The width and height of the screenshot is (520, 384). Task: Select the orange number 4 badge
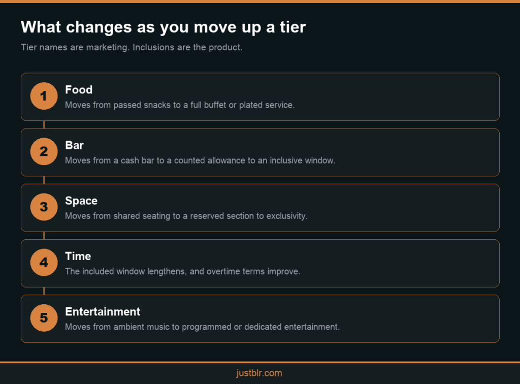click(x=44, y=262)
